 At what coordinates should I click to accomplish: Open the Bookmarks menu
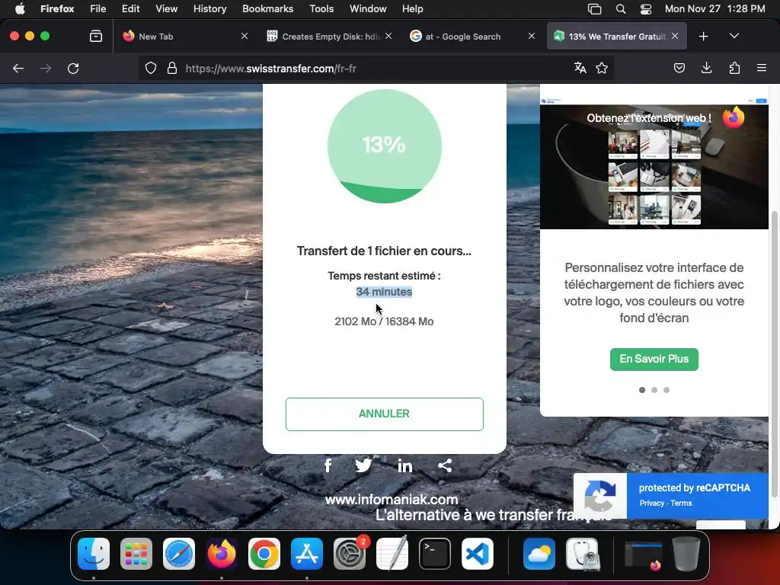(x=267, y=8)
